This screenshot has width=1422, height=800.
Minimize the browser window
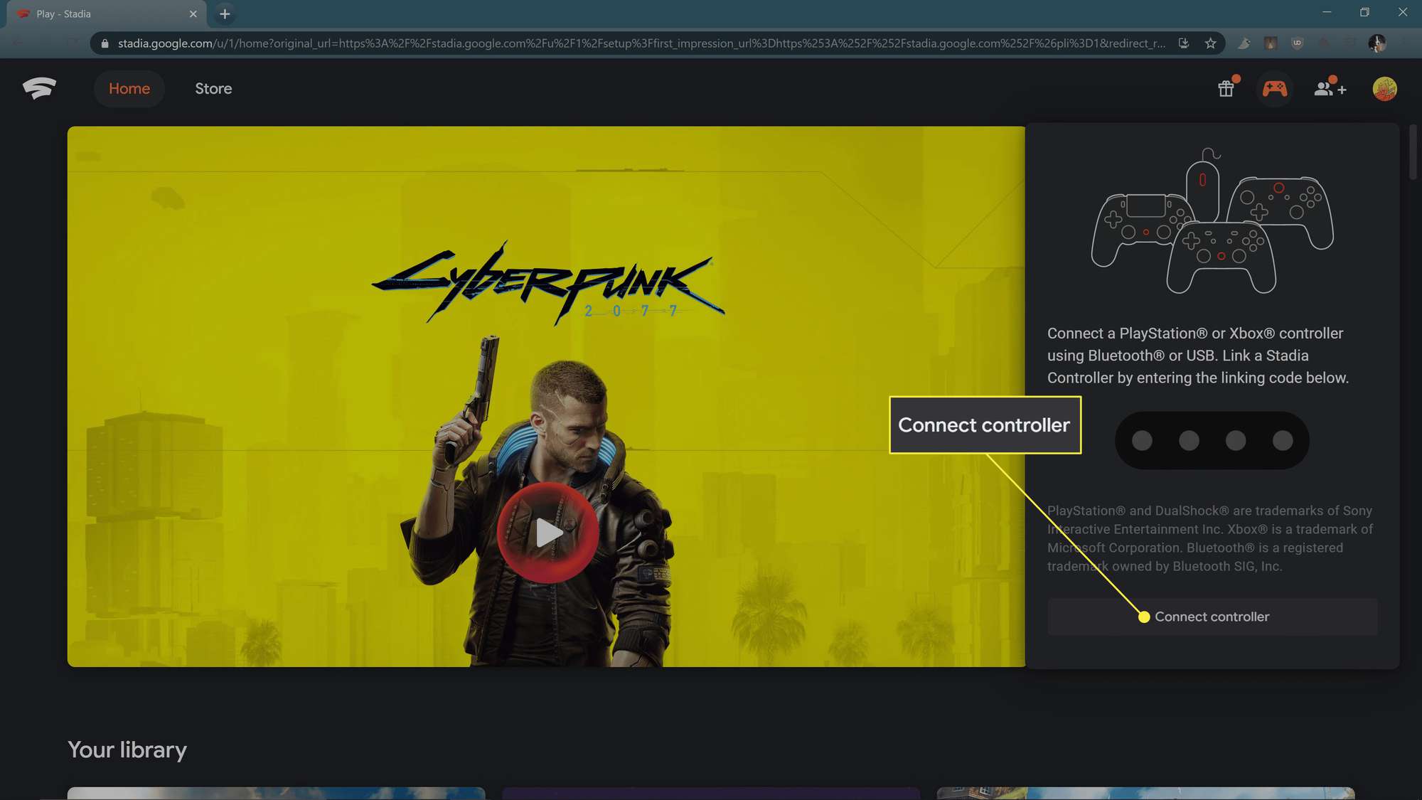1326,12
